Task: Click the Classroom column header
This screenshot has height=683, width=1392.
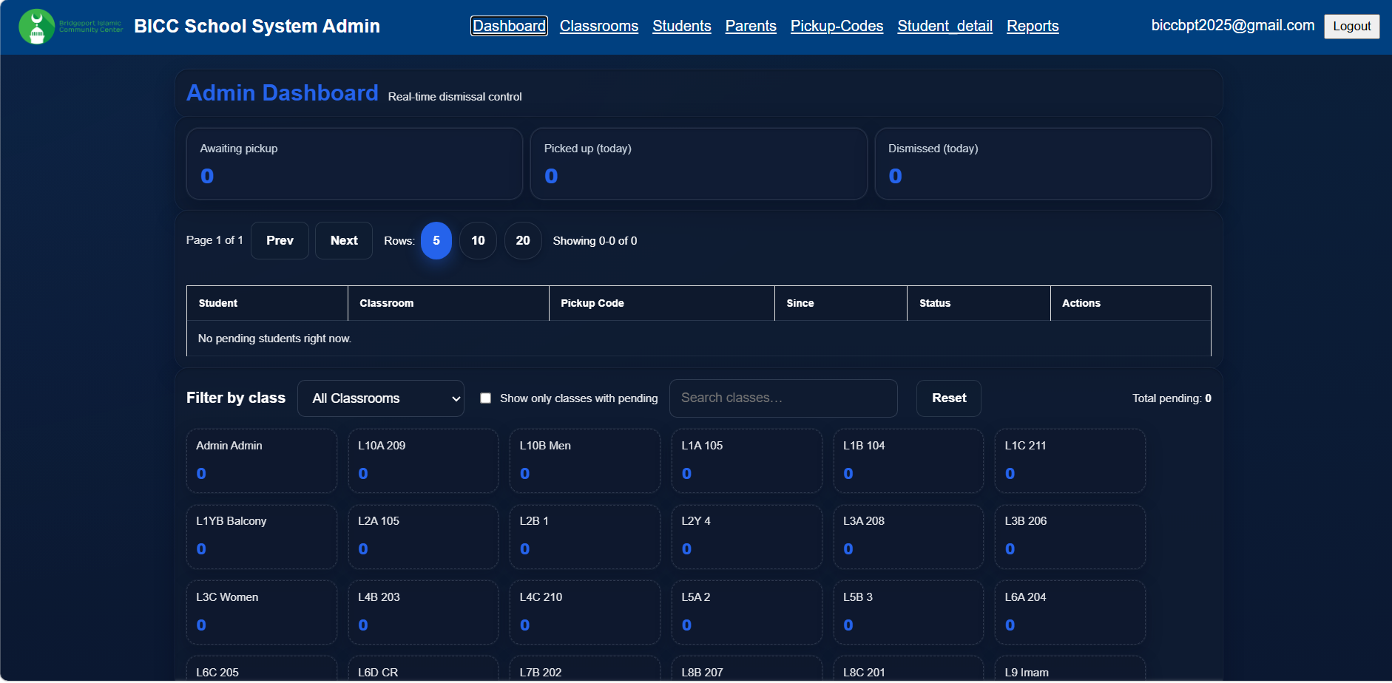Action: click(448, 303)
